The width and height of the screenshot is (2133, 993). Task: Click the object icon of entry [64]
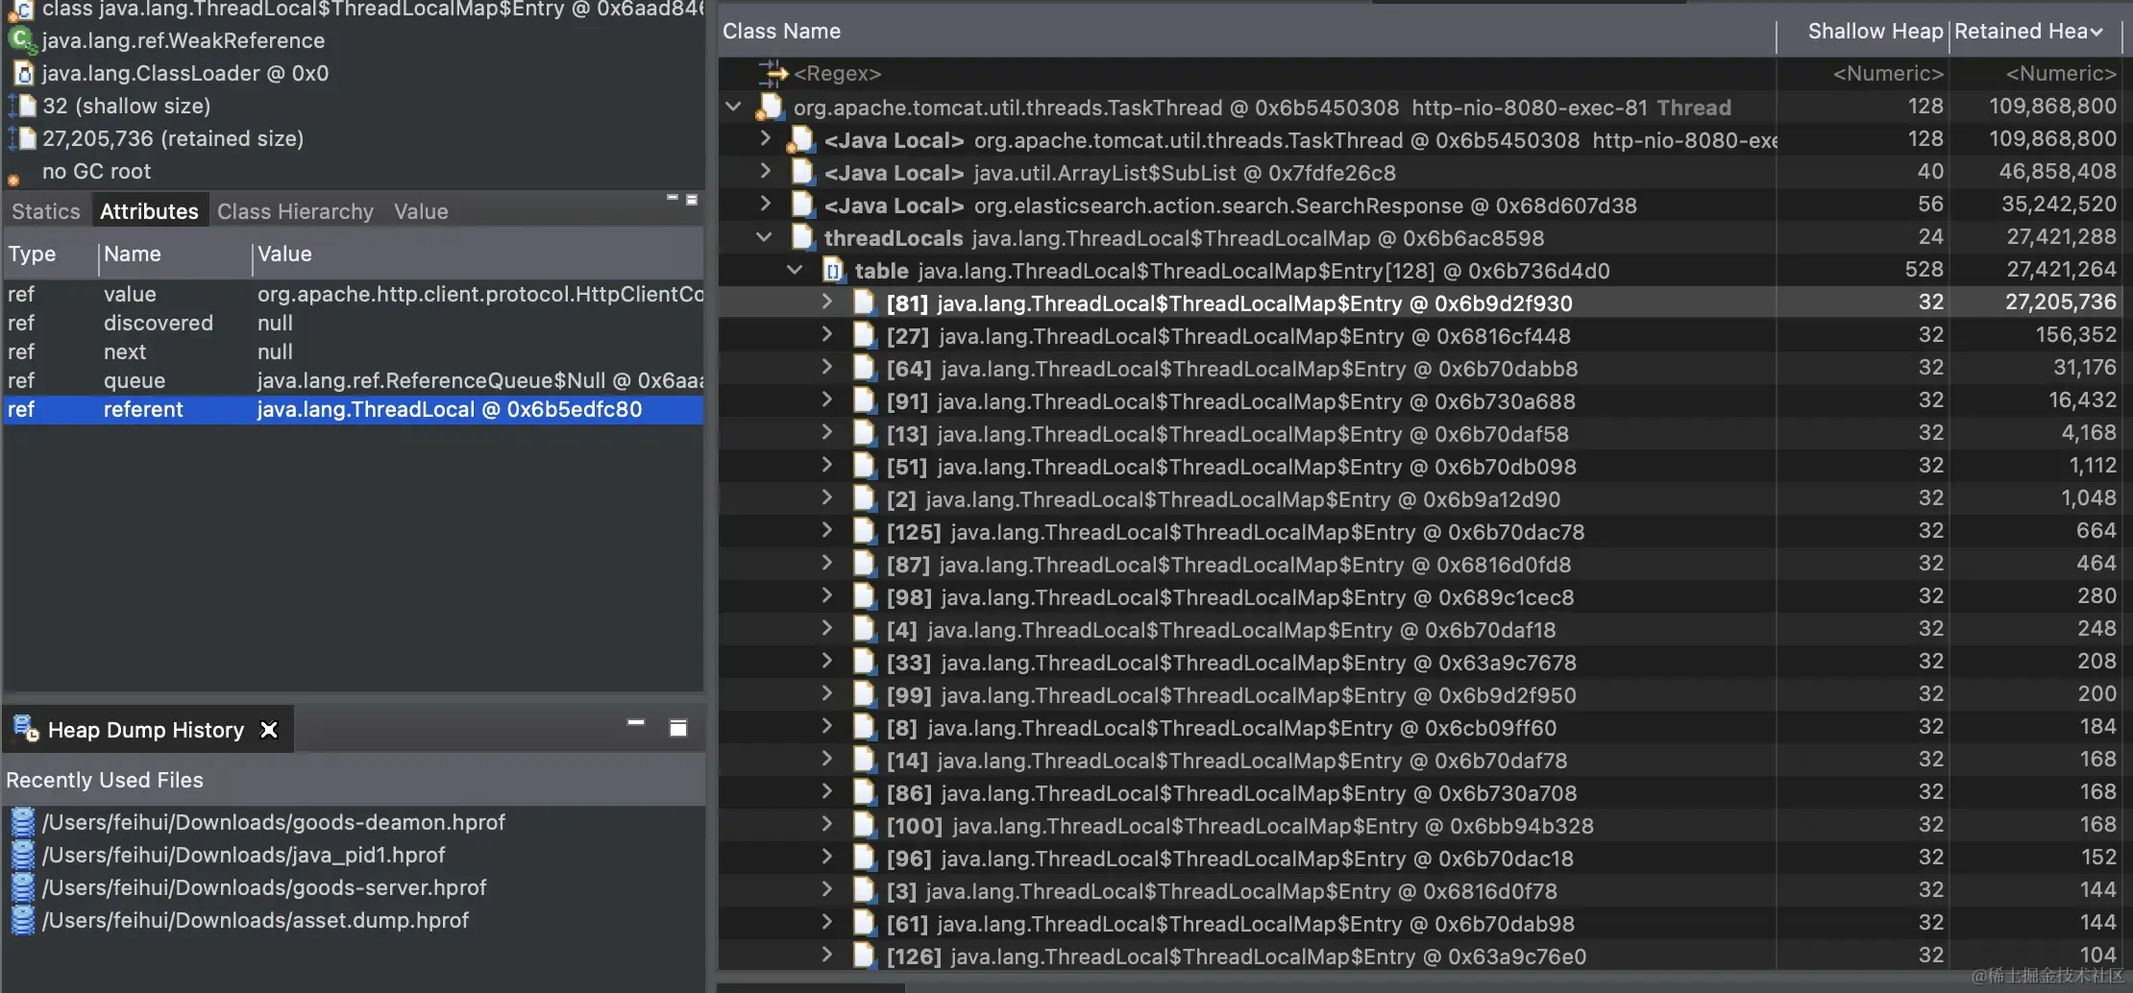[x=865, y=369]
